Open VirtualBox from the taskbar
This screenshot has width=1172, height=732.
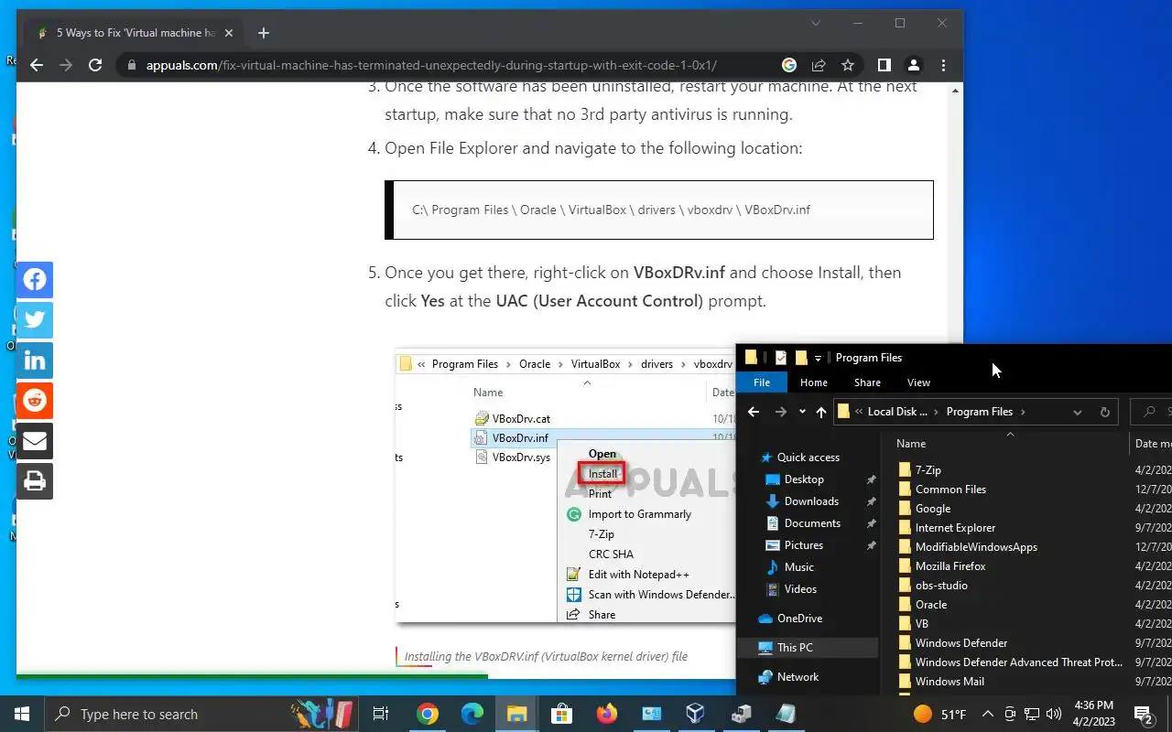(x=696, y=714)
